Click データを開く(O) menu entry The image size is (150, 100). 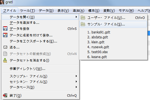(40, 17)
